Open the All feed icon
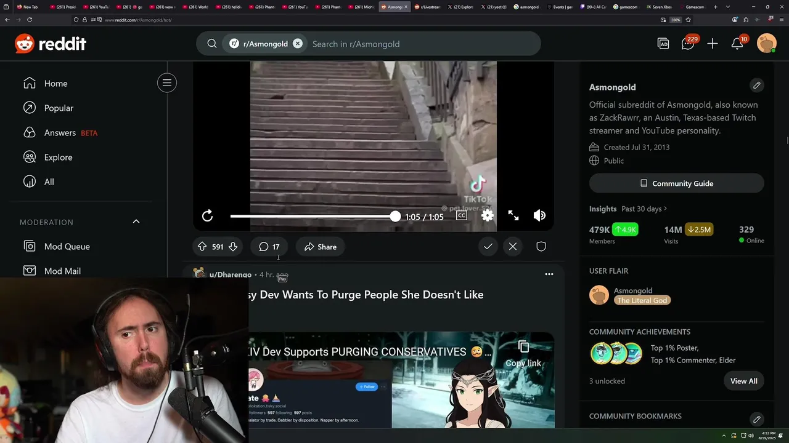789x443 pixels. tap(30, 182)
